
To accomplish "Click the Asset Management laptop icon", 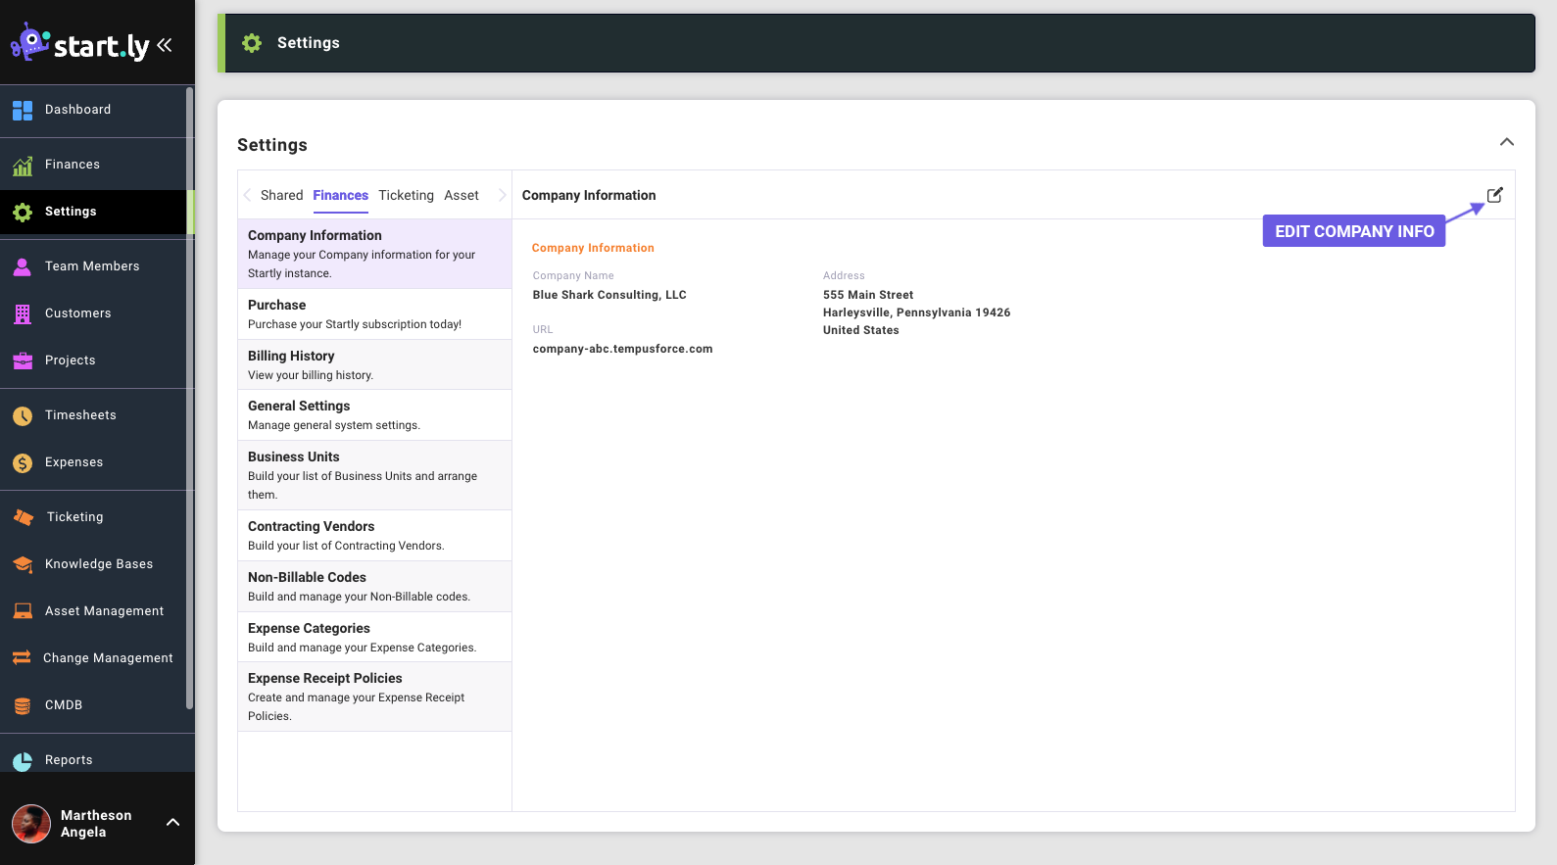I will click(x=23, y=611).
